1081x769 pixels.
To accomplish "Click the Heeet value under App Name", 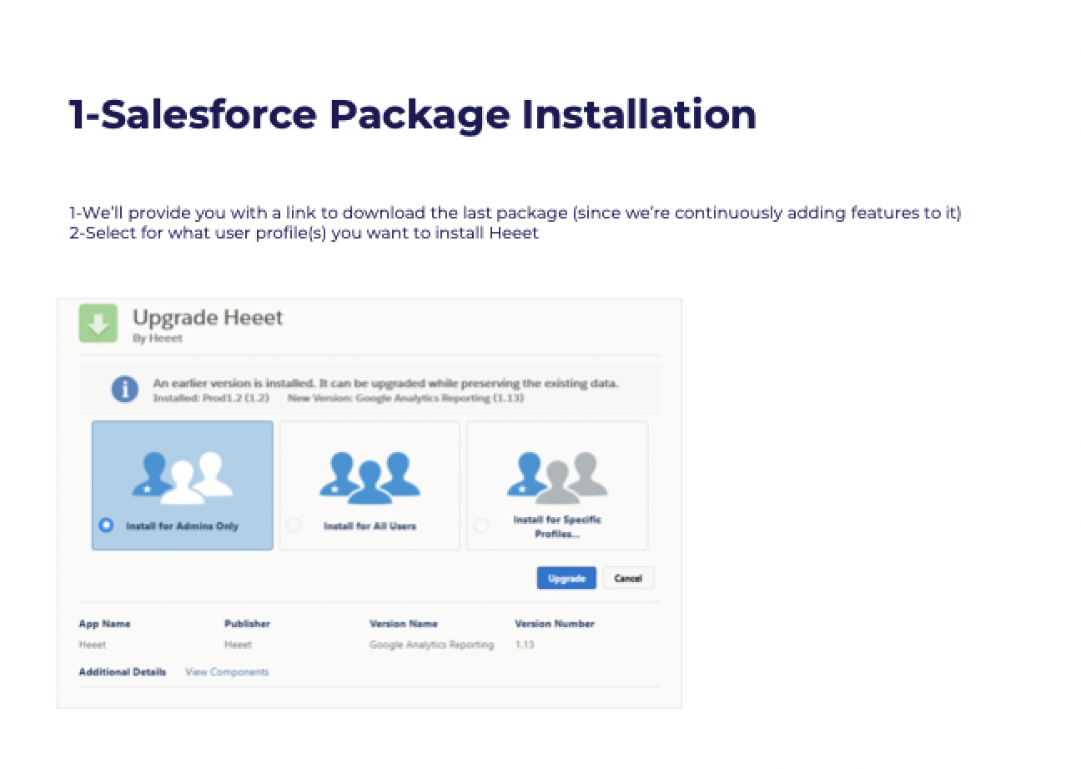I will 93,645.
